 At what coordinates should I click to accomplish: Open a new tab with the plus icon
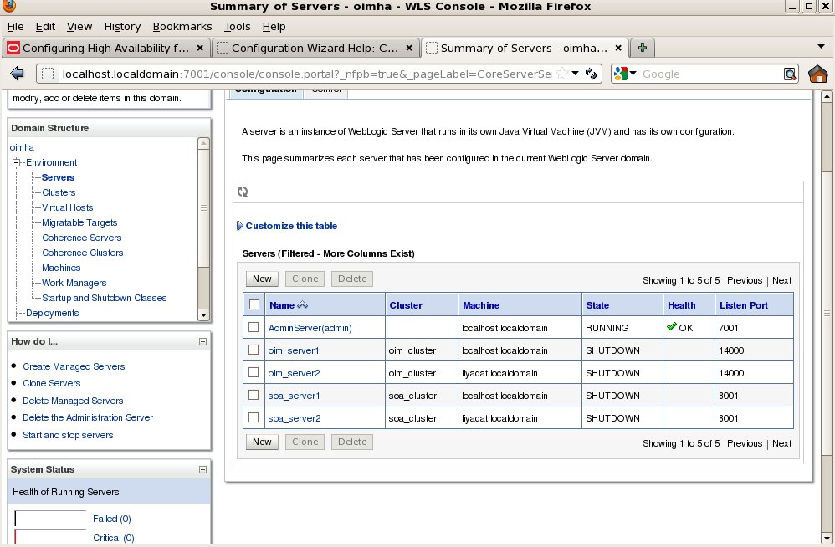pos(641,48)
